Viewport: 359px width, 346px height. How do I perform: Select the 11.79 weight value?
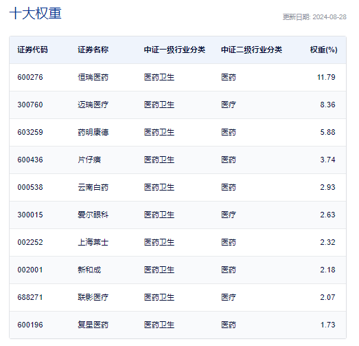tap(326, 77)
